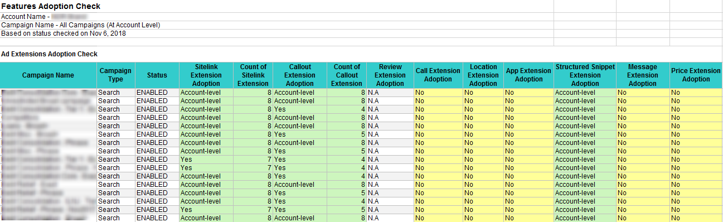The height and width of the screenshot is (222, 723).
Task: Click the 'Campaign Name' column header
Action: point(48,75)
